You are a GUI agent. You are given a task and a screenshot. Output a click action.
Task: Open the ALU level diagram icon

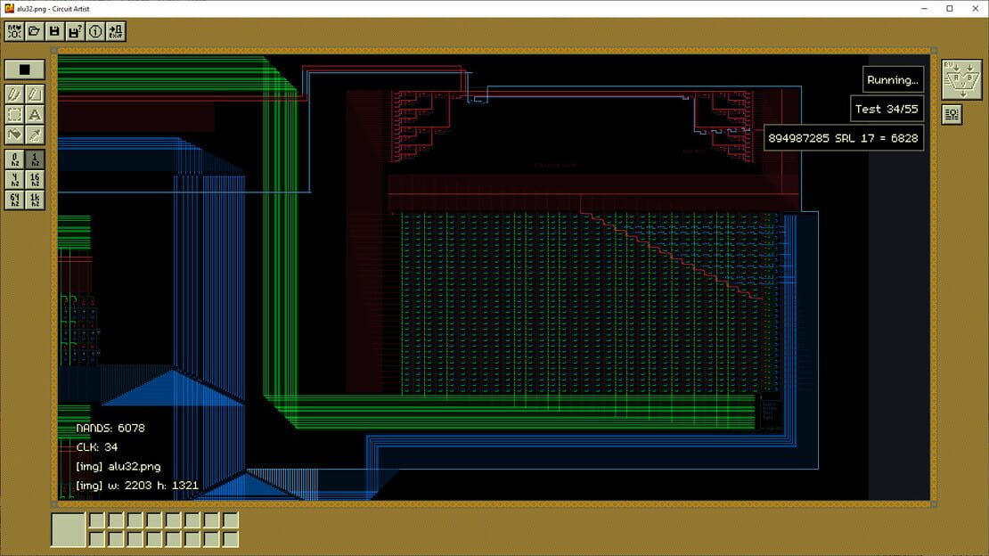961,79
